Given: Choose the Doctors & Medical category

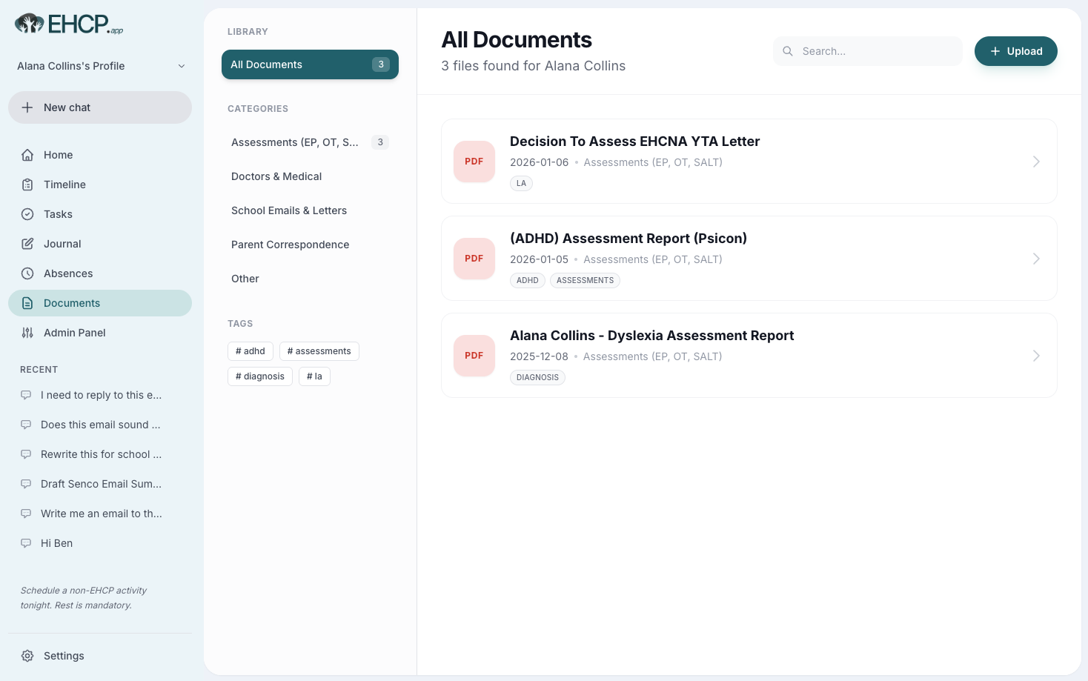Looking at the screenshot, I should point(310,176).
